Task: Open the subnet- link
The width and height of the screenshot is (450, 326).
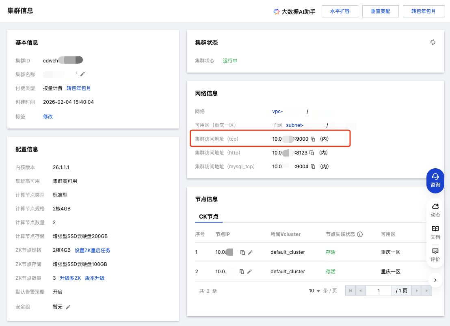Action: click(x=295, y=125)
